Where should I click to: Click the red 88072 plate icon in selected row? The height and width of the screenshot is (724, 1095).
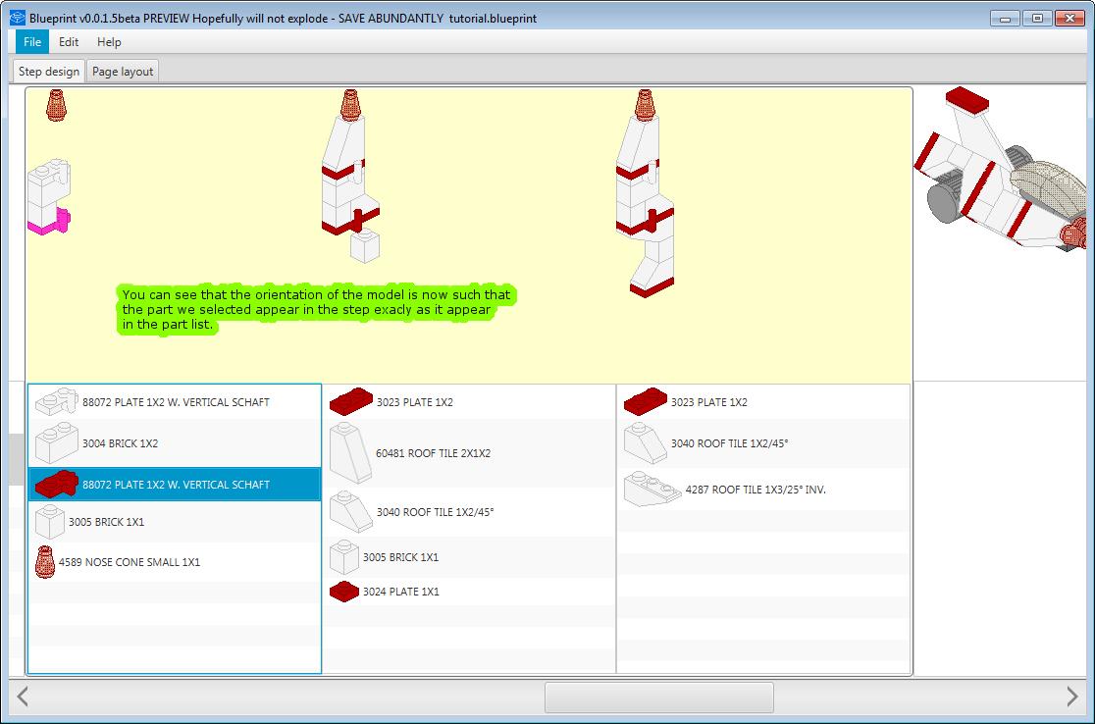(57, 484)
